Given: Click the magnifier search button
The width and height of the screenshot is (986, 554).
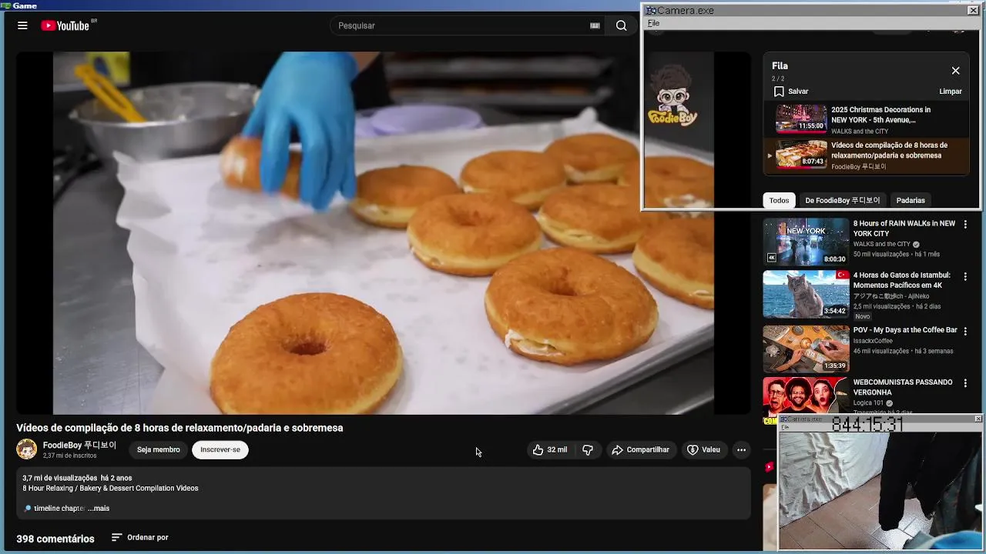Looking at the screenshot, I should pos(621,25).
